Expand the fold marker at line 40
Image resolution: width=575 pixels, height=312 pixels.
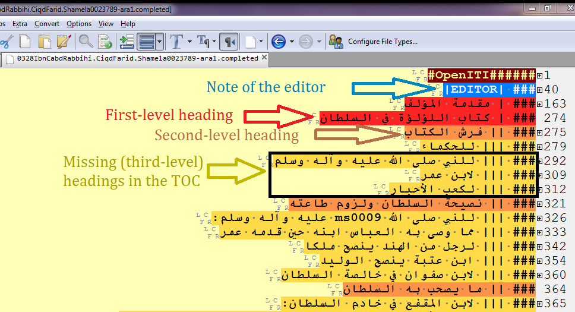click(539, 90)
